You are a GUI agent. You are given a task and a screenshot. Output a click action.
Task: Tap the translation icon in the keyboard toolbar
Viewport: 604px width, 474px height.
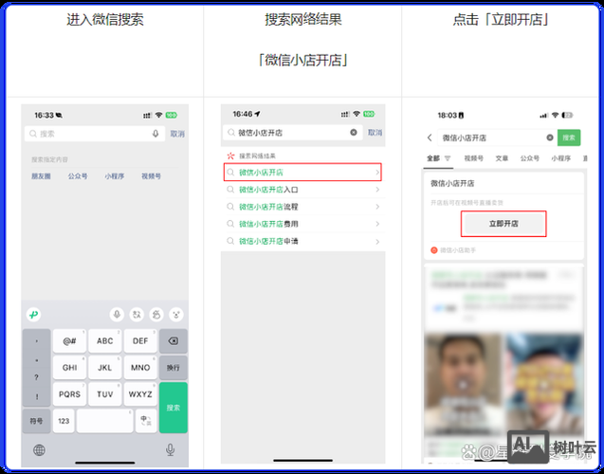137,315
